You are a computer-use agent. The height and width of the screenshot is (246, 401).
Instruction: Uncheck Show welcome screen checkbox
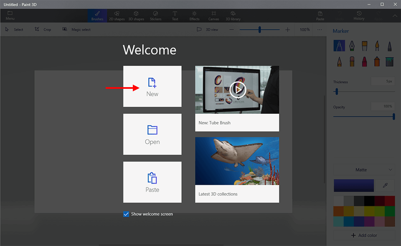point(126,214)
